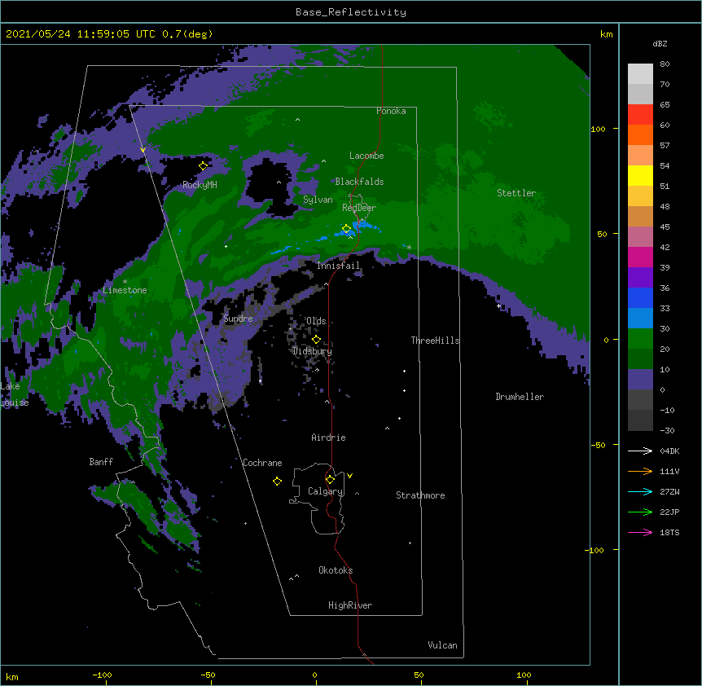The image size is (702, 686).
Task: Click the Strathmore town label
Action: (420, 495)
